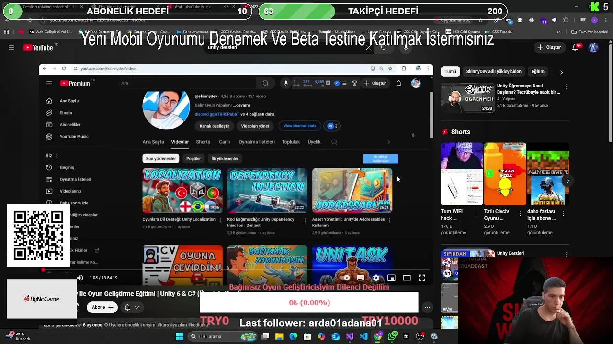Click 'Videoları yönet' button
The width and height of the screenshot is (613, 344).
[x=255, y=126]
